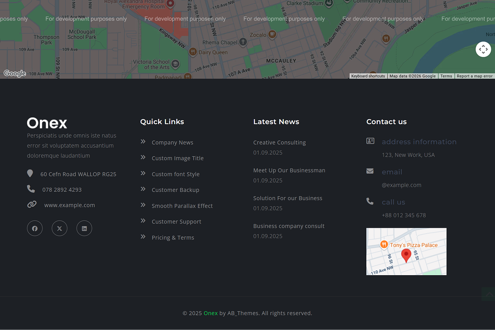
Task: Click the Onex footer logo
Action: click(x=47, y=123)
